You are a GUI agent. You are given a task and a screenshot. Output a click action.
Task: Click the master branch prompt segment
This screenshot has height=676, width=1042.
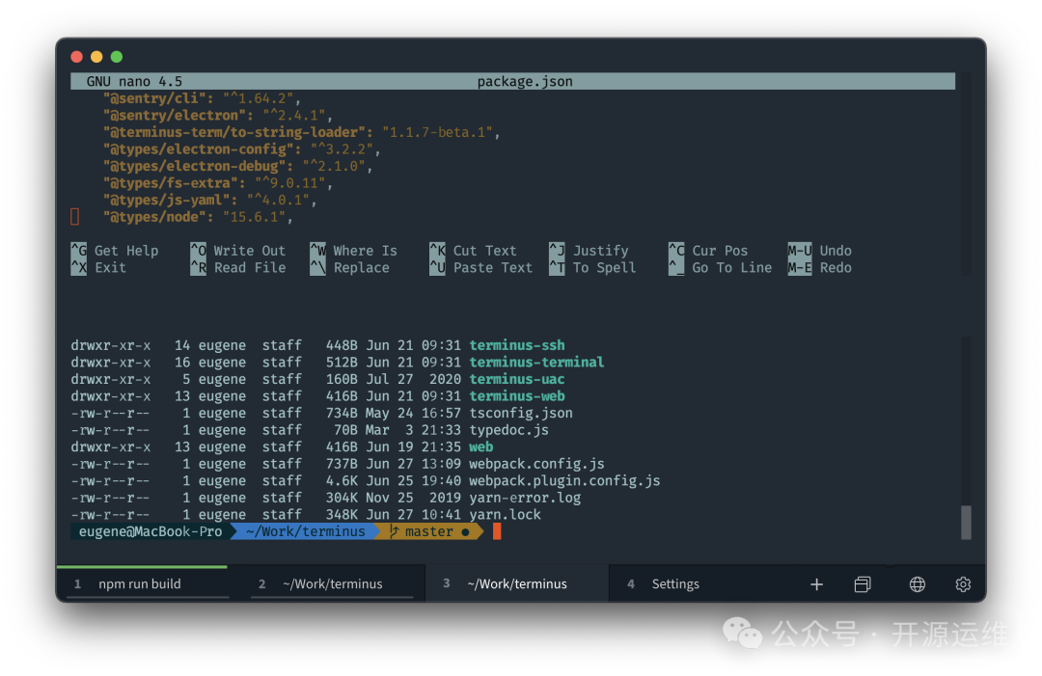(x=429, y=531)
